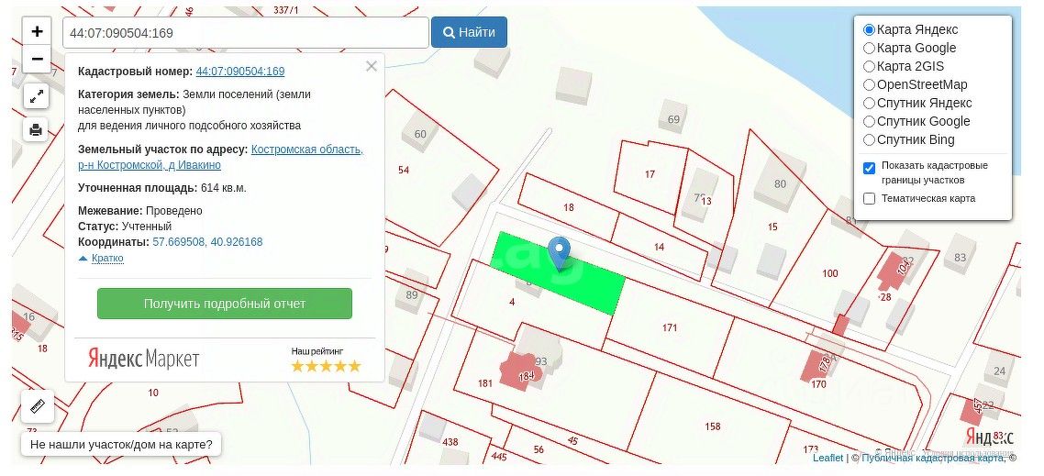Activate the ruler measurement tool
Screen dimensions: 1044x476
(x=38, y=406)
